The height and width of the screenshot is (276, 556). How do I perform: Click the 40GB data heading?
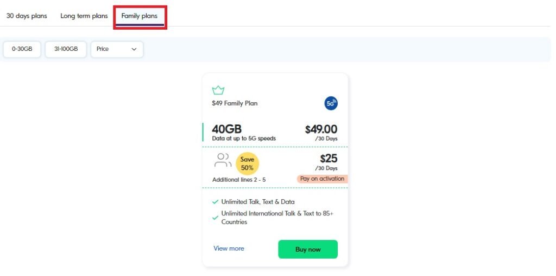coord(227,129)
